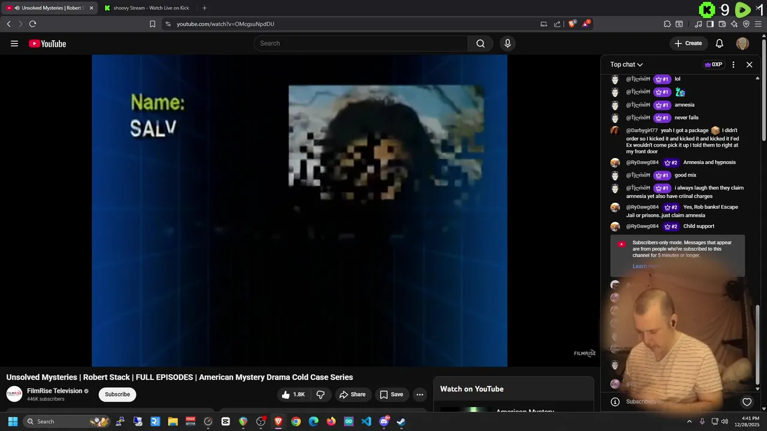The width and height of the screenshot is (767, 431).
Task: Click the address bar URL
Action: pyautogui.click(x=225, y=24)
